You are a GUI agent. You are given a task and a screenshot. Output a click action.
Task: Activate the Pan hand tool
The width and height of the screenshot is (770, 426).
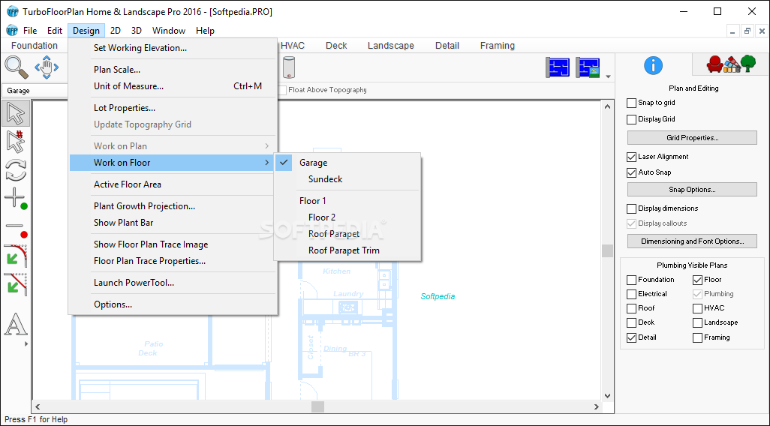coord(47,67)
